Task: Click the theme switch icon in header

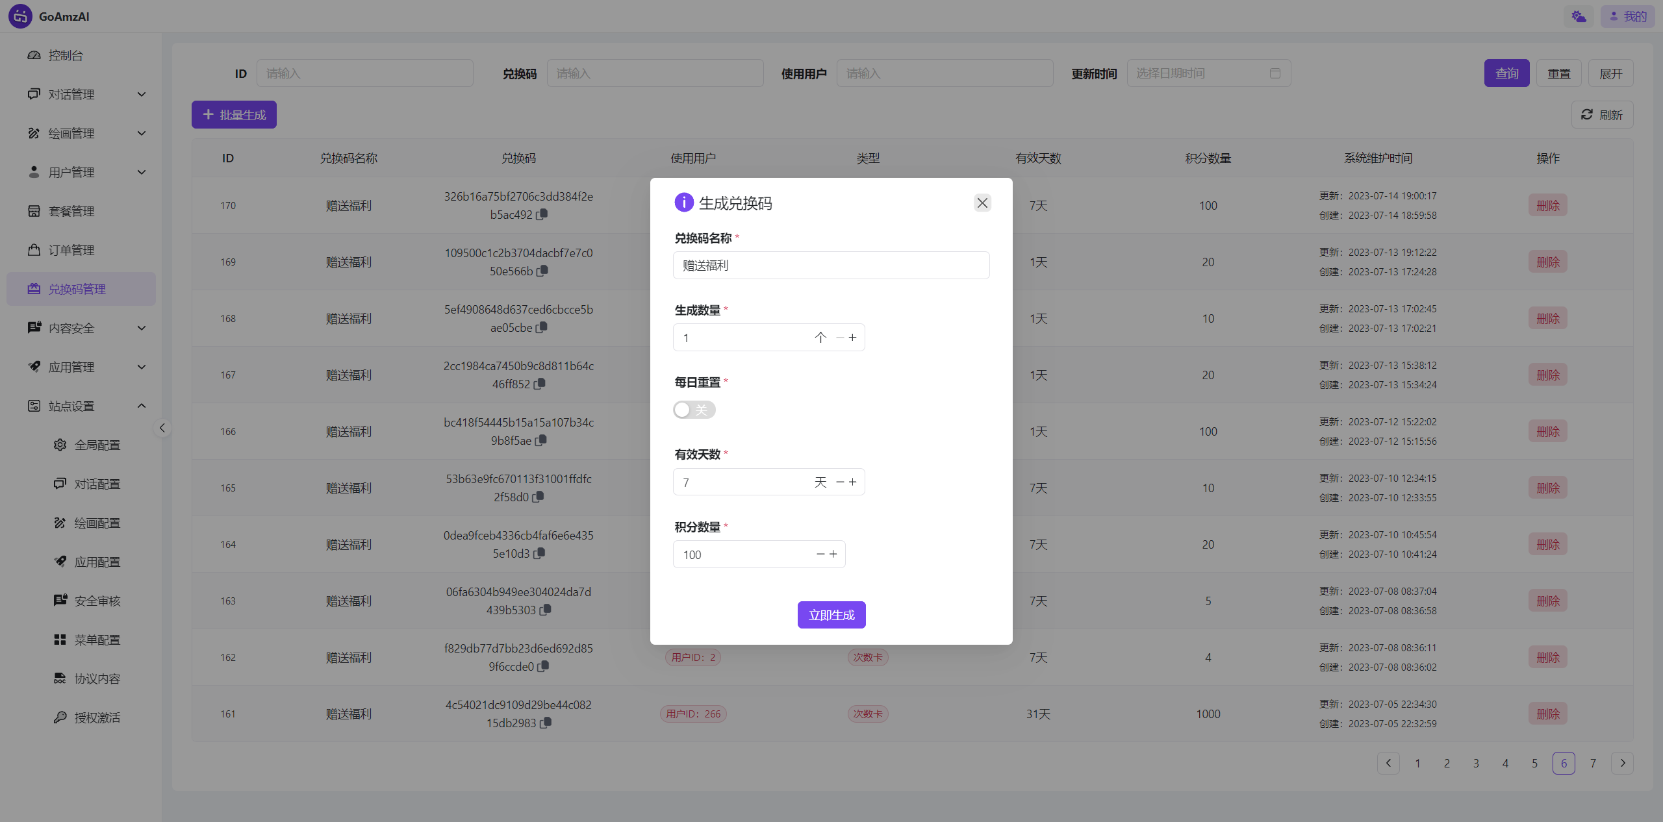Action: pyautogui.click(x=1579, y=16)
